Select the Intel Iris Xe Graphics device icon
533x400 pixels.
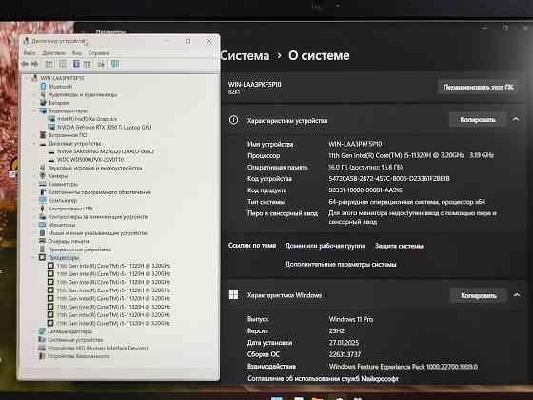[51, 119]
